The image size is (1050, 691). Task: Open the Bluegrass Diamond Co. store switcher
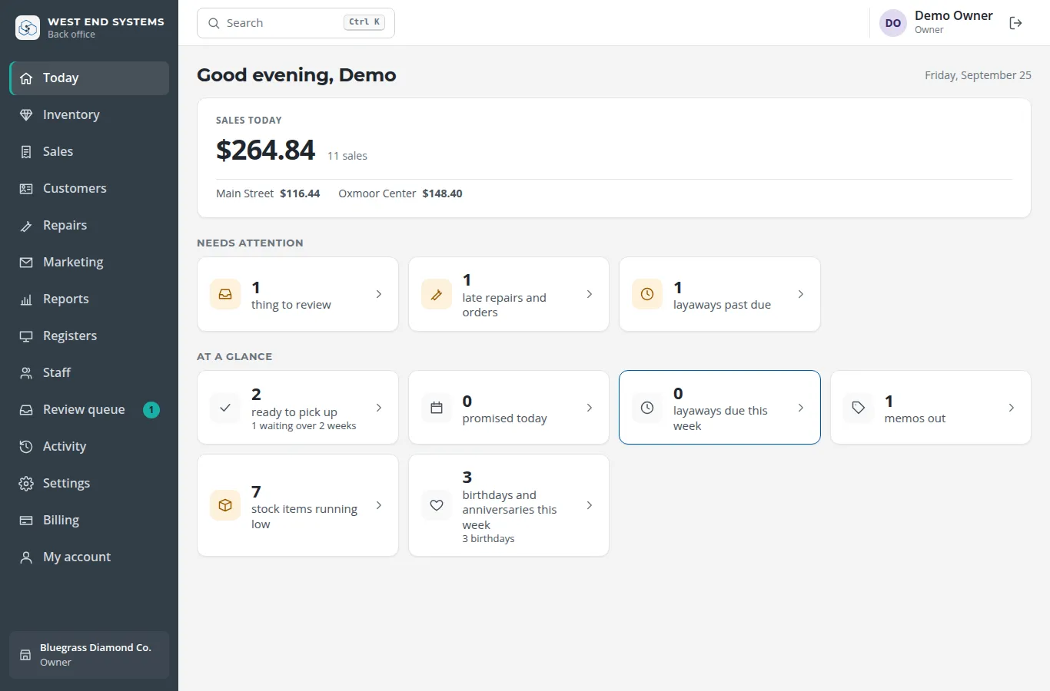[89, 655]
